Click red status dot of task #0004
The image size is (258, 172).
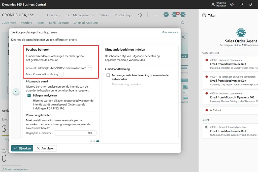(207, 77)
